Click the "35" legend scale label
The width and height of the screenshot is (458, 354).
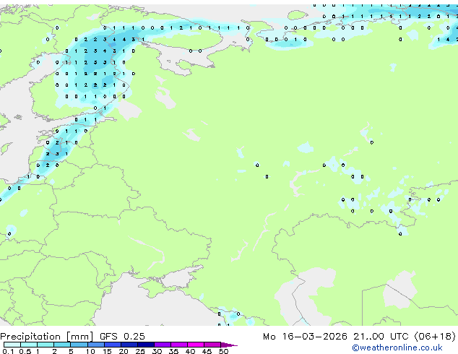pyautogui.click(x=173, y=351)
